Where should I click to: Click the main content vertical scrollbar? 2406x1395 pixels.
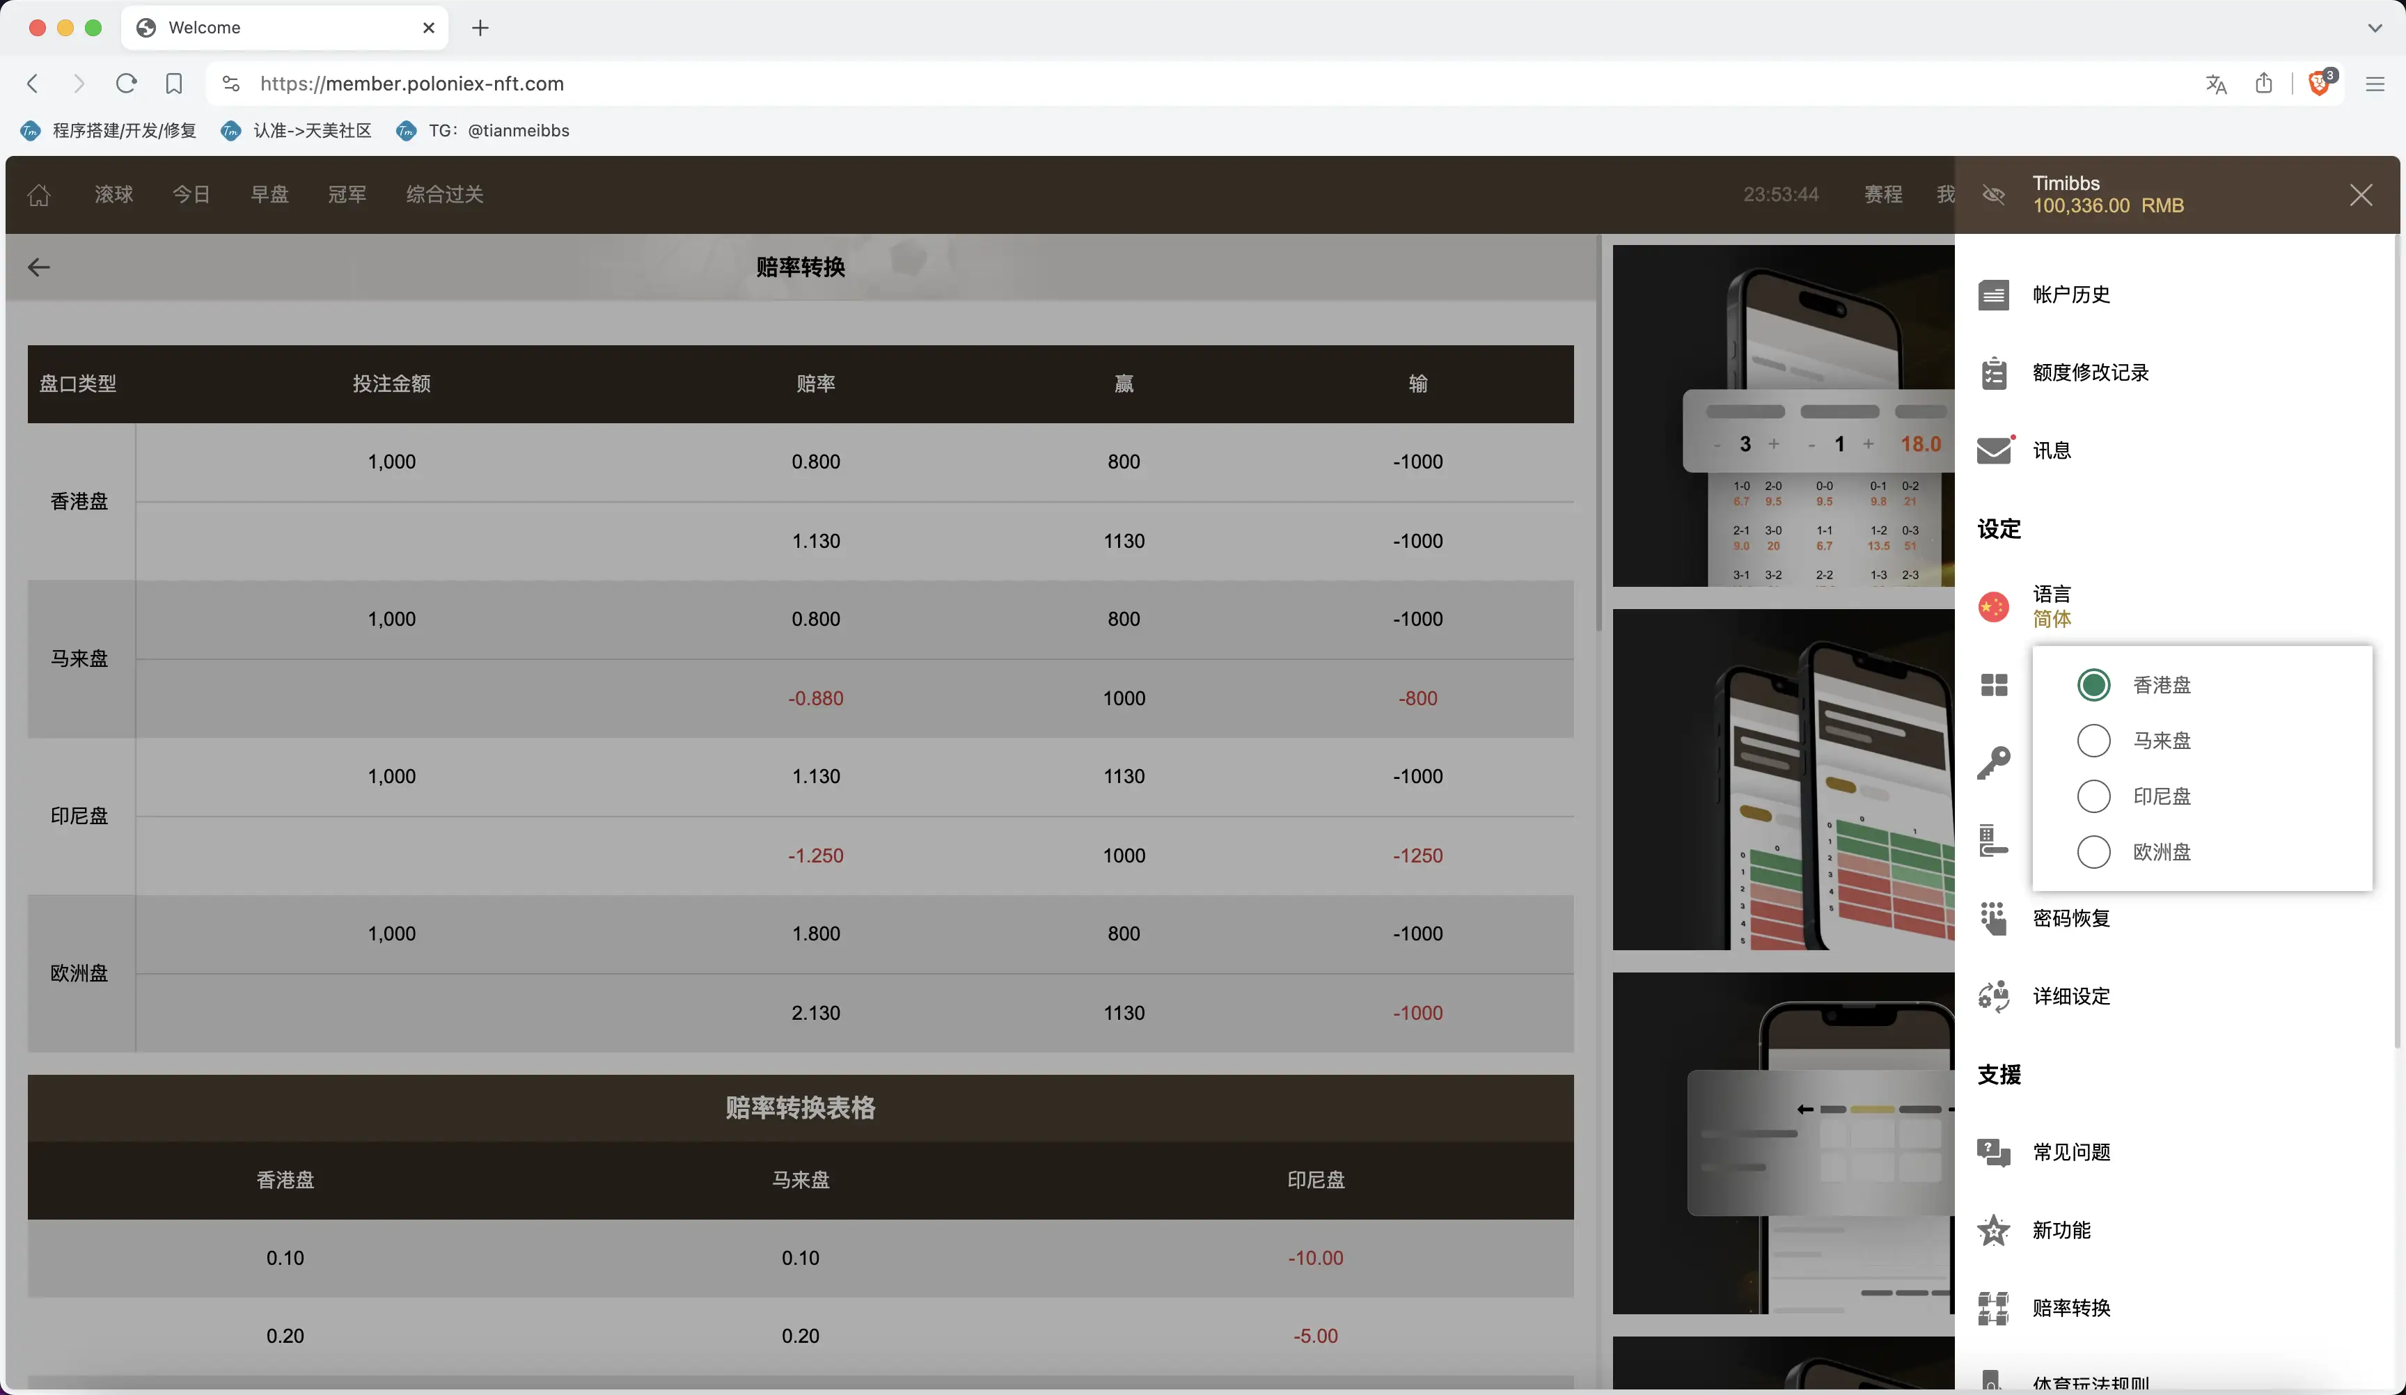[1599, 434]
